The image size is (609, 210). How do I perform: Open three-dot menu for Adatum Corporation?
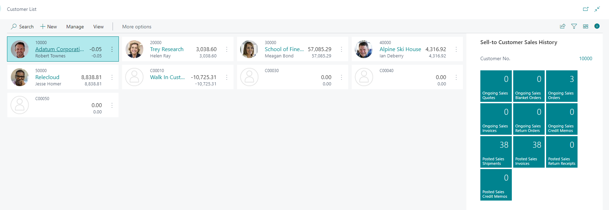click(x=112, y=49)
